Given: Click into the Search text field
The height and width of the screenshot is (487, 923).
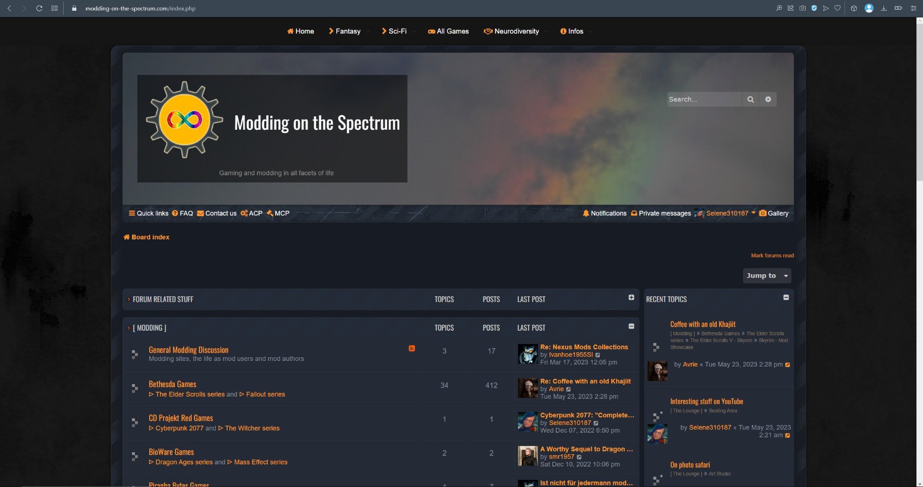Looking at the screenshot, I should pyautogui.click(x=704, y=99).
